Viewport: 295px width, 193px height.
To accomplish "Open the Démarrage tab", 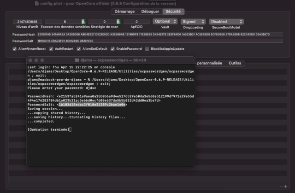I will coord(124,12).
